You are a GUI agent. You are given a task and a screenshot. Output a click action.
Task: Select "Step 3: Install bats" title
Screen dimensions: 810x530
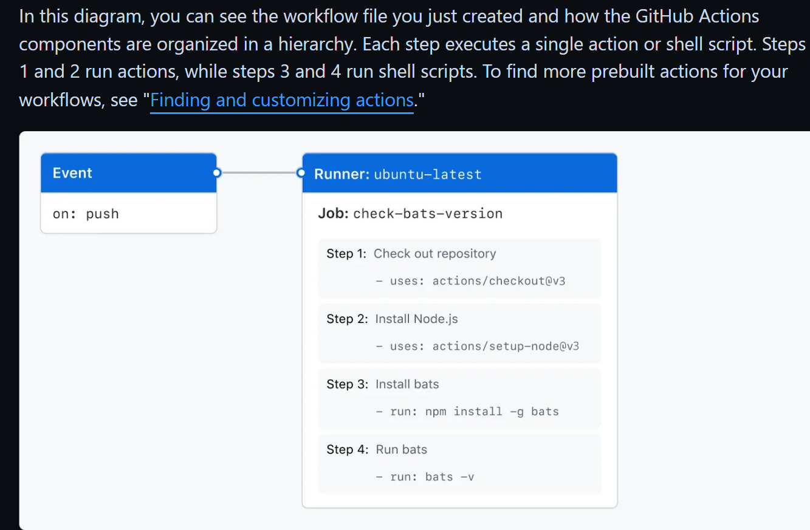pyautogui.click(x=382, y=384)
